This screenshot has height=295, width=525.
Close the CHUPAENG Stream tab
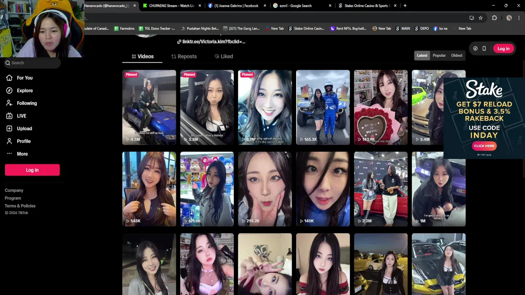200,6
